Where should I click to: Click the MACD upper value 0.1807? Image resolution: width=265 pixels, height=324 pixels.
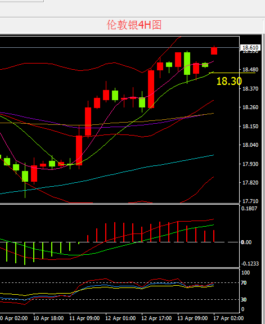249,209
